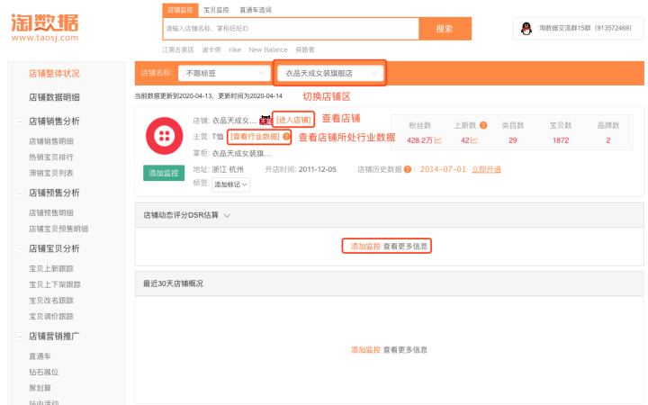648x405 pixels.
Task: Select 宝贝上下架跟踪 in the sidebar
Action: coord(55,284)
